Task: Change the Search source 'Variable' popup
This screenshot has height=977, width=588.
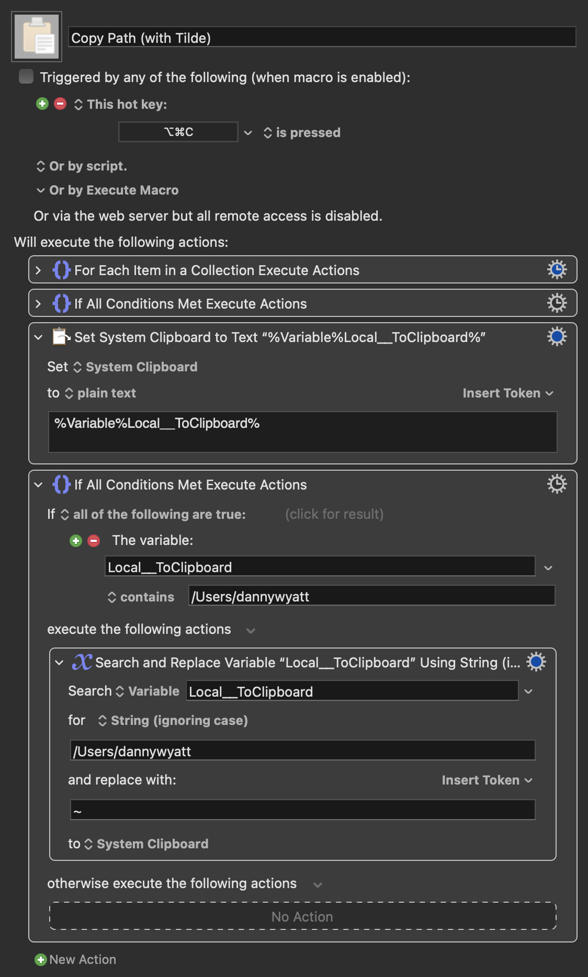Action: [x=148, y=691]
